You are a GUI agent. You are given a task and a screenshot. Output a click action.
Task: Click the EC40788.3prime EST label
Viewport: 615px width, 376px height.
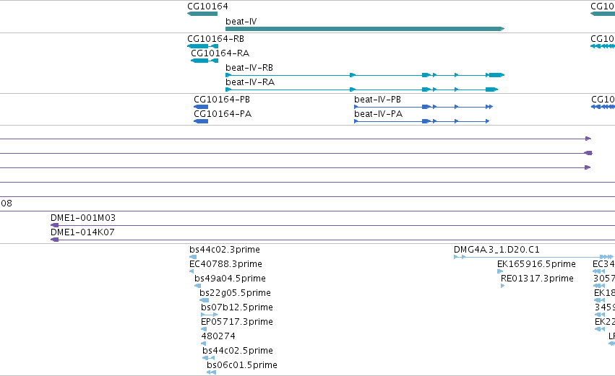tap(226, 264)
